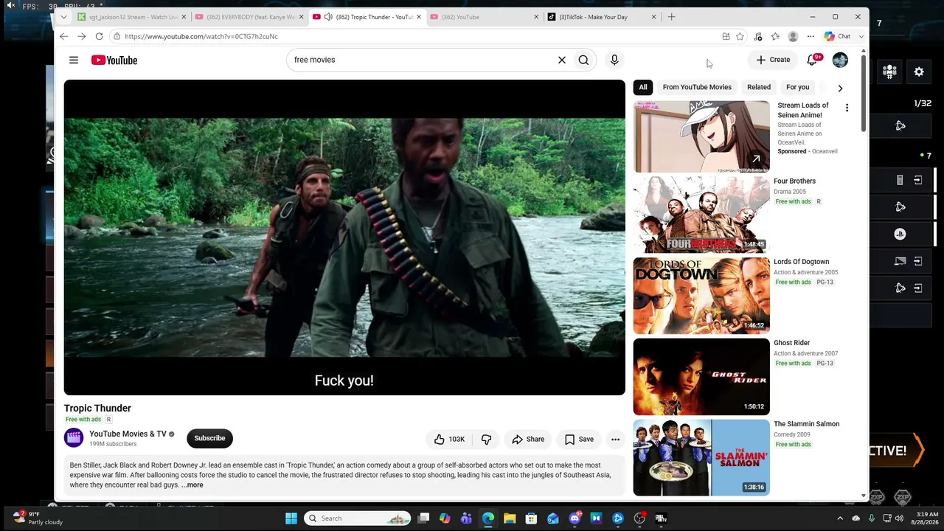944x531 pixels.
Task: Open the Copilot Chat button
Action: [838, 36]
